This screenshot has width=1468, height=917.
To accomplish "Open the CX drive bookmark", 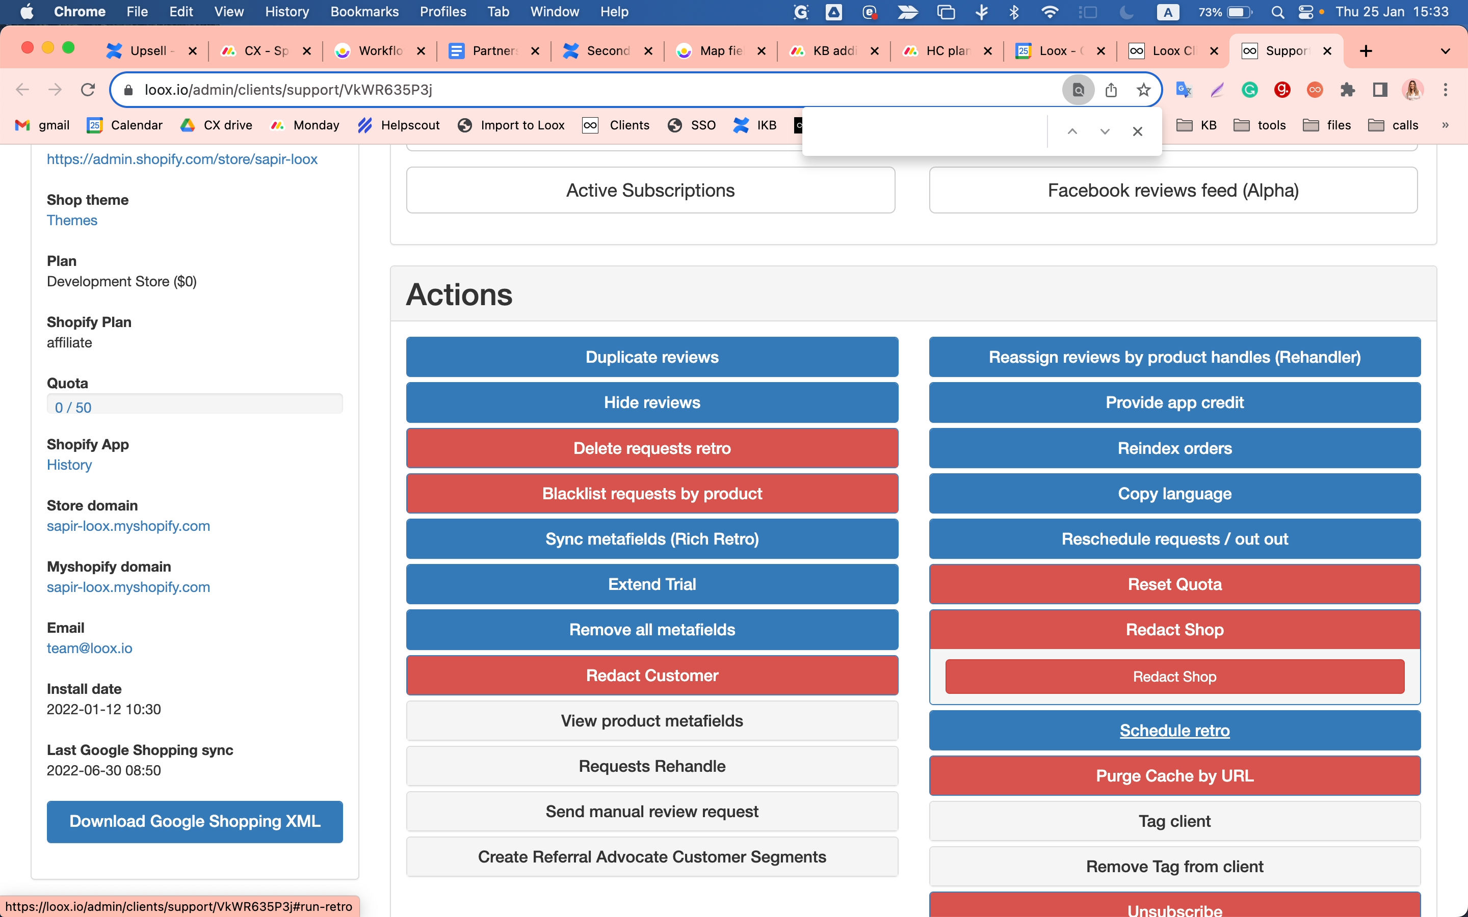I will tap(217, 125).
